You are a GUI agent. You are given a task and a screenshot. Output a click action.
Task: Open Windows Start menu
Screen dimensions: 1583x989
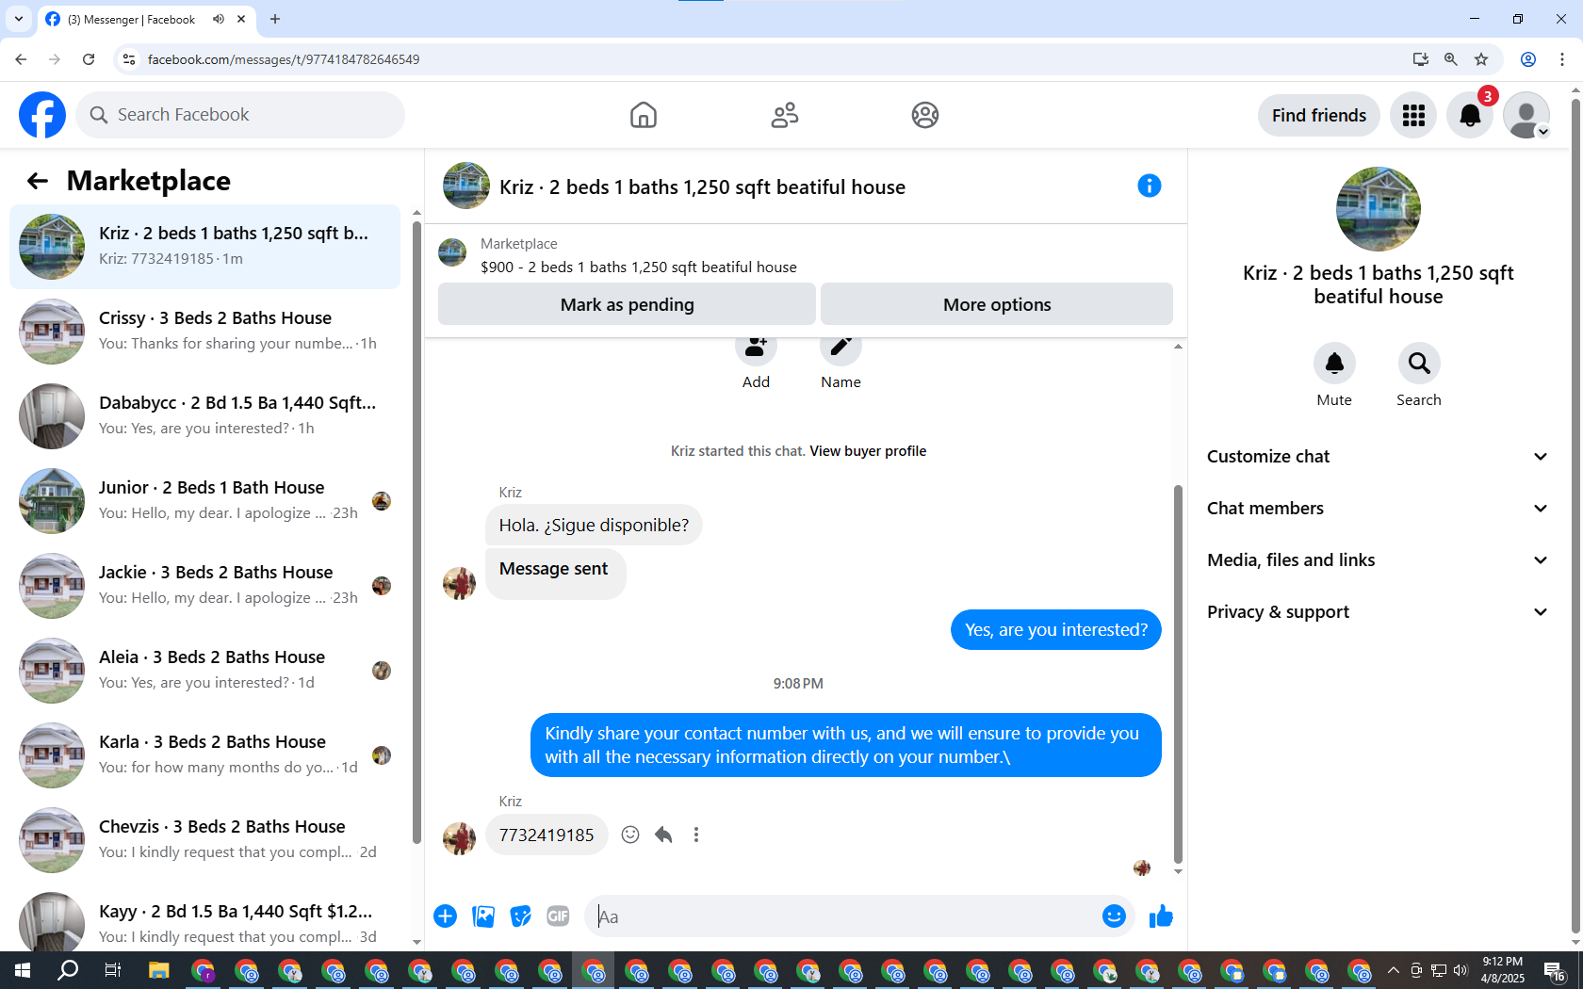coord(23,970)
